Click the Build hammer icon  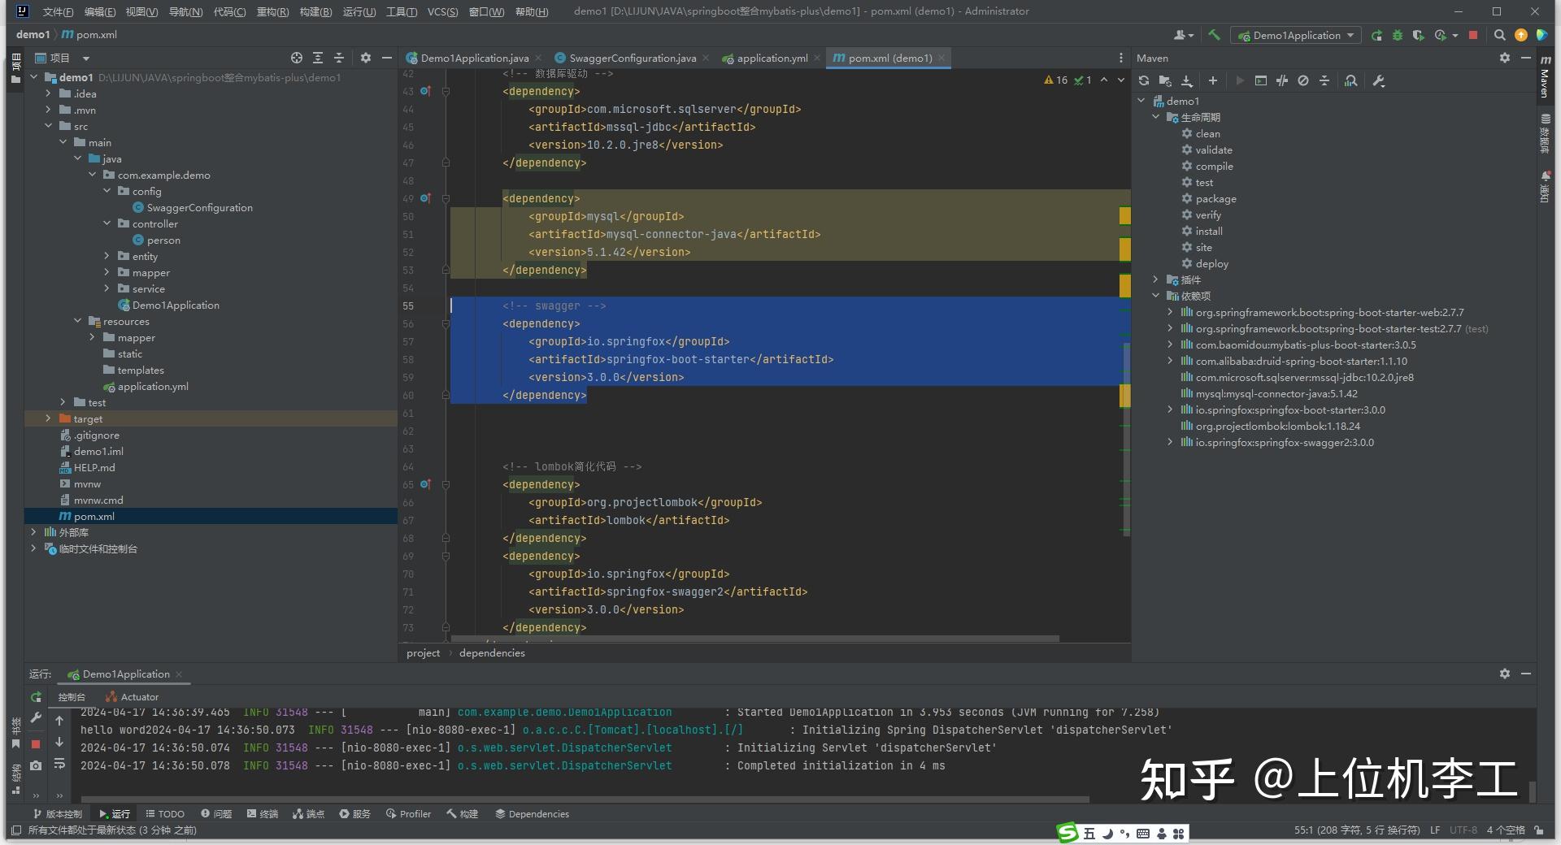[1214, 35]
